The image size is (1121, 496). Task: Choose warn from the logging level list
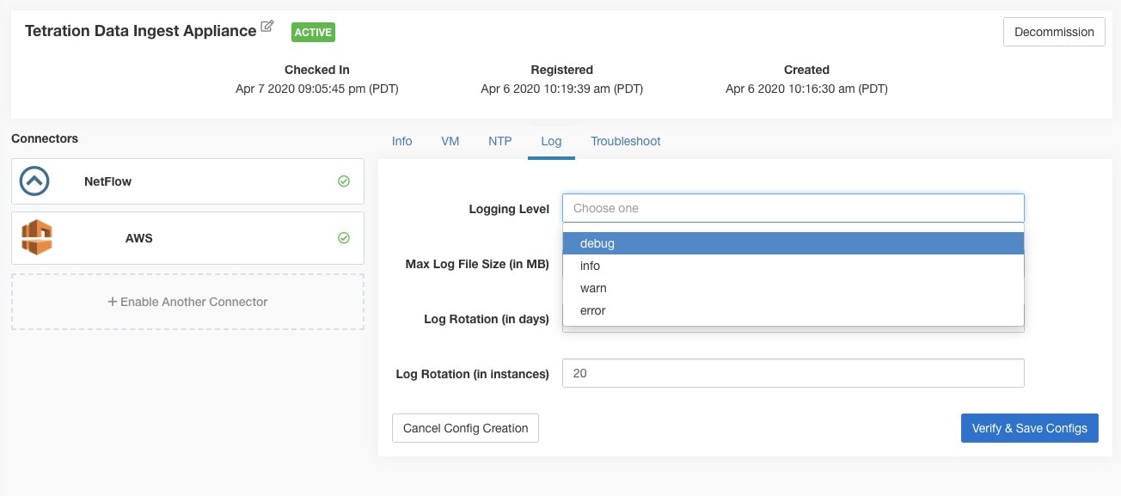[793, 288]
